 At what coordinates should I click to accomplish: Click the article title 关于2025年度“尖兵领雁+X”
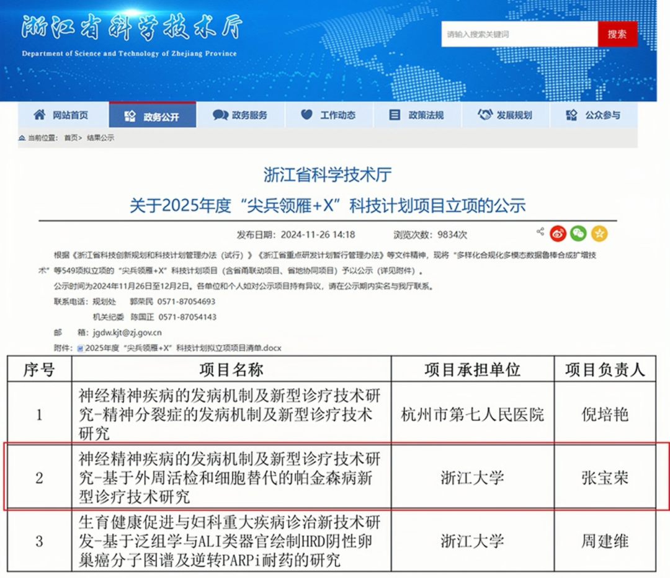pos(328,205)
